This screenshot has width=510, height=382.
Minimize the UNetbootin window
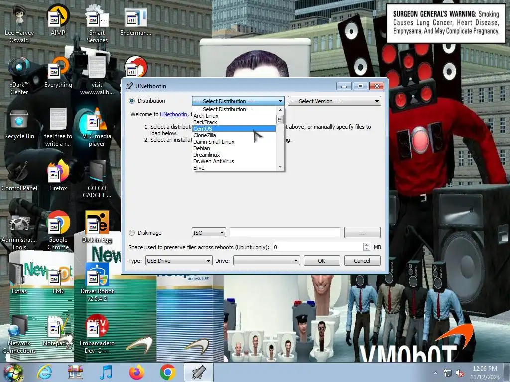click(x=344, y=86)
